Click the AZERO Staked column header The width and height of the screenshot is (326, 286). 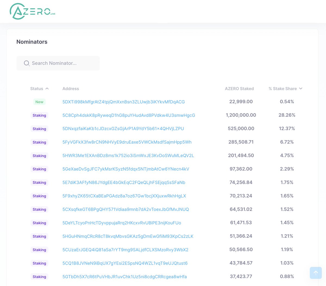click(239, 89)
